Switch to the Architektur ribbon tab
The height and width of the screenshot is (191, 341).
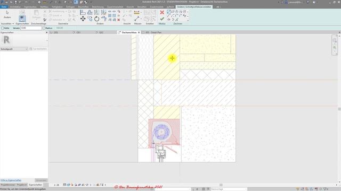15,7
